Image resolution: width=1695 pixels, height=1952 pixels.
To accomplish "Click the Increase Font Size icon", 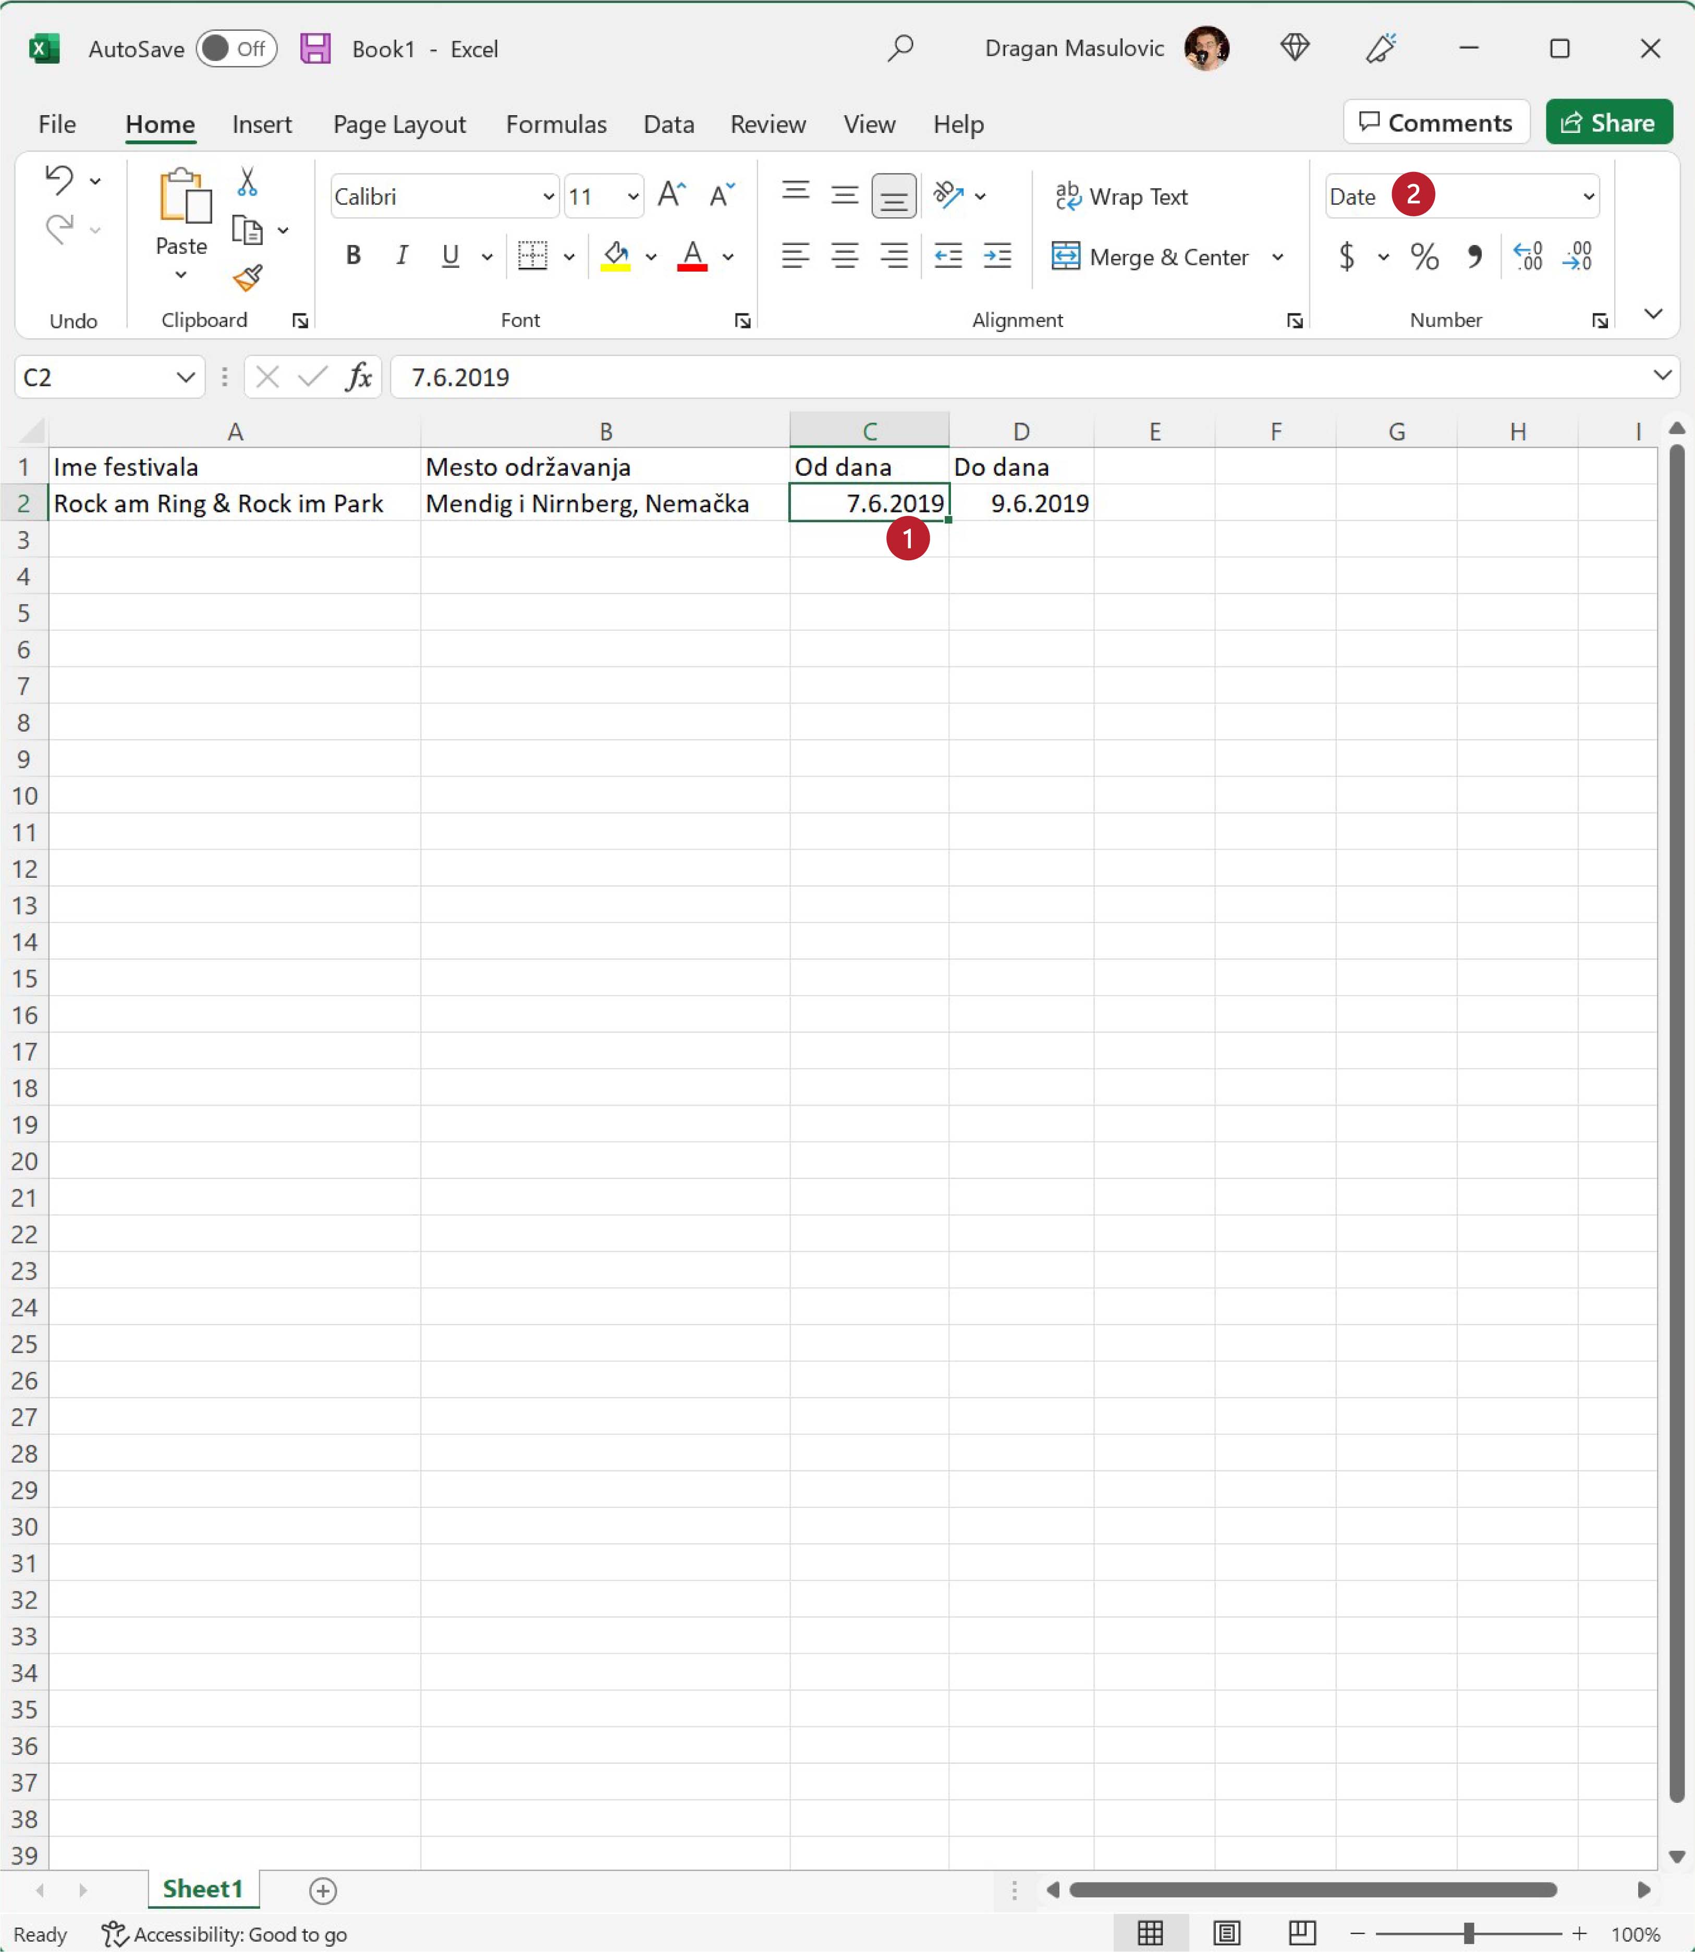I will click(x=670, y=195).
